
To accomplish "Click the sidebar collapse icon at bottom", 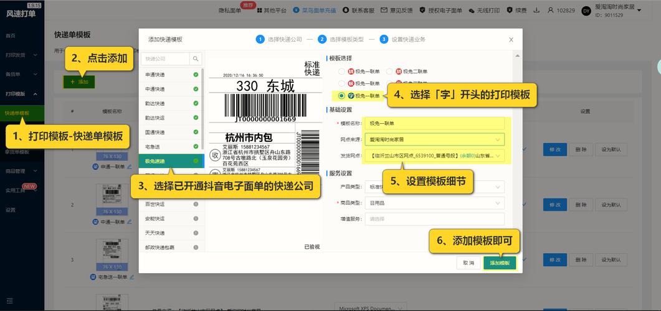I will 9,301.
